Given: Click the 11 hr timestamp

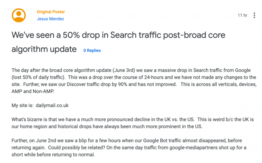Looking at the screenshot, I should point(242,15).
